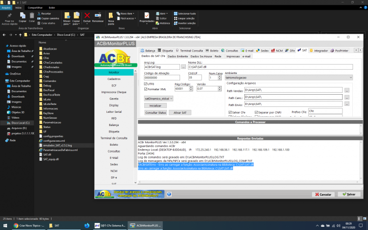Click the NCM tab icon
The height and width of the screenshot is (230, 368).
pyautogui.click(x=273, y=51)
